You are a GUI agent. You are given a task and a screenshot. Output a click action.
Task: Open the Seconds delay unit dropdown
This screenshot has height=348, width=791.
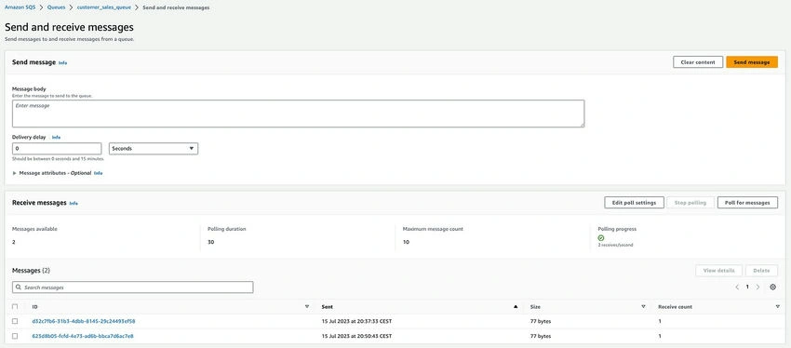tap(154, 149)
